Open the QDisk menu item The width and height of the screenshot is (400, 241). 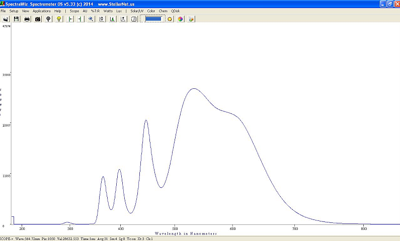(175, 11)
